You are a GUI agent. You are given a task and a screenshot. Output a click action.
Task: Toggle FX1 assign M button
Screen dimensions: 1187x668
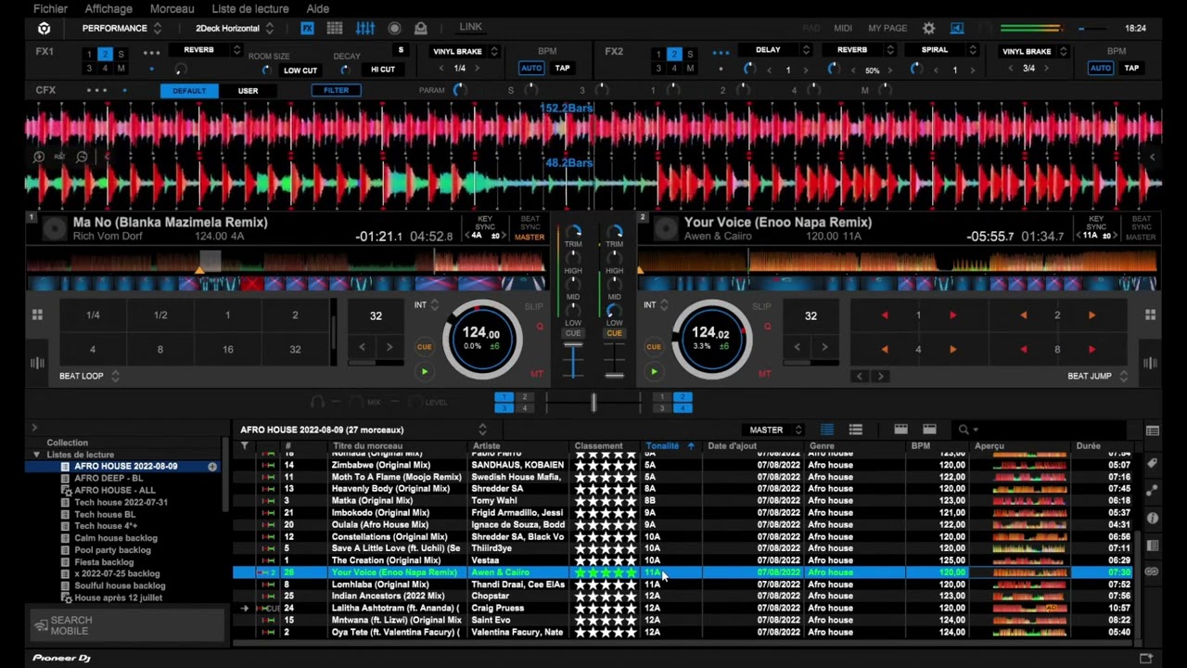coord(121,69)
